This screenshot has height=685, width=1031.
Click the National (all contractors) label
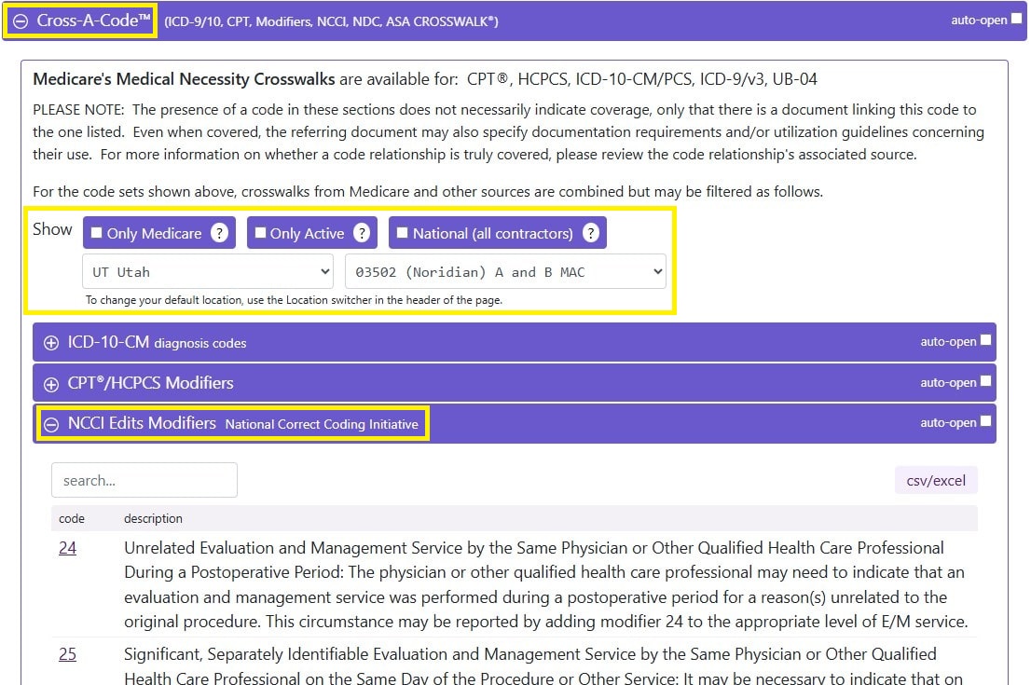[x=492, y=233]
